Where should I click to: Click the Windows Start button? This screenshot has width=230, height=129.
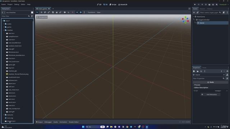(x=83, y=127)
